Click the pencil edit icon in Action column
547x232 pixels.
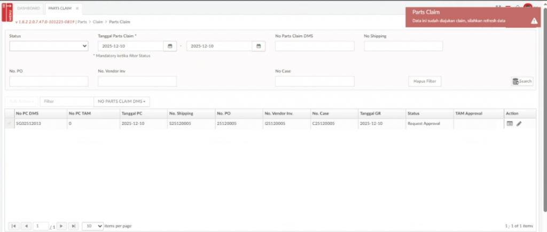519,123
